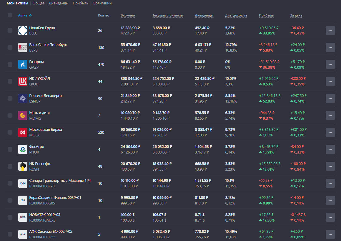The height and width of the screenshot is (241, 341).
Task: Click the ФосАгро PHOR logo icon
Action: [23, 149]
